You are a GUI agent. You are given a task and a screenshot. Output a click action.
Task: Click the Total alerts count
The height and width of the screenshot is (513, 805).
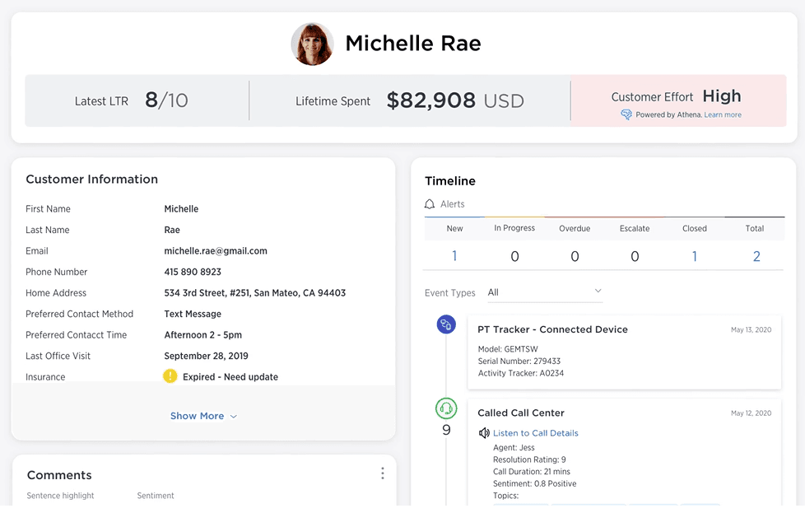tap(756, 255)
